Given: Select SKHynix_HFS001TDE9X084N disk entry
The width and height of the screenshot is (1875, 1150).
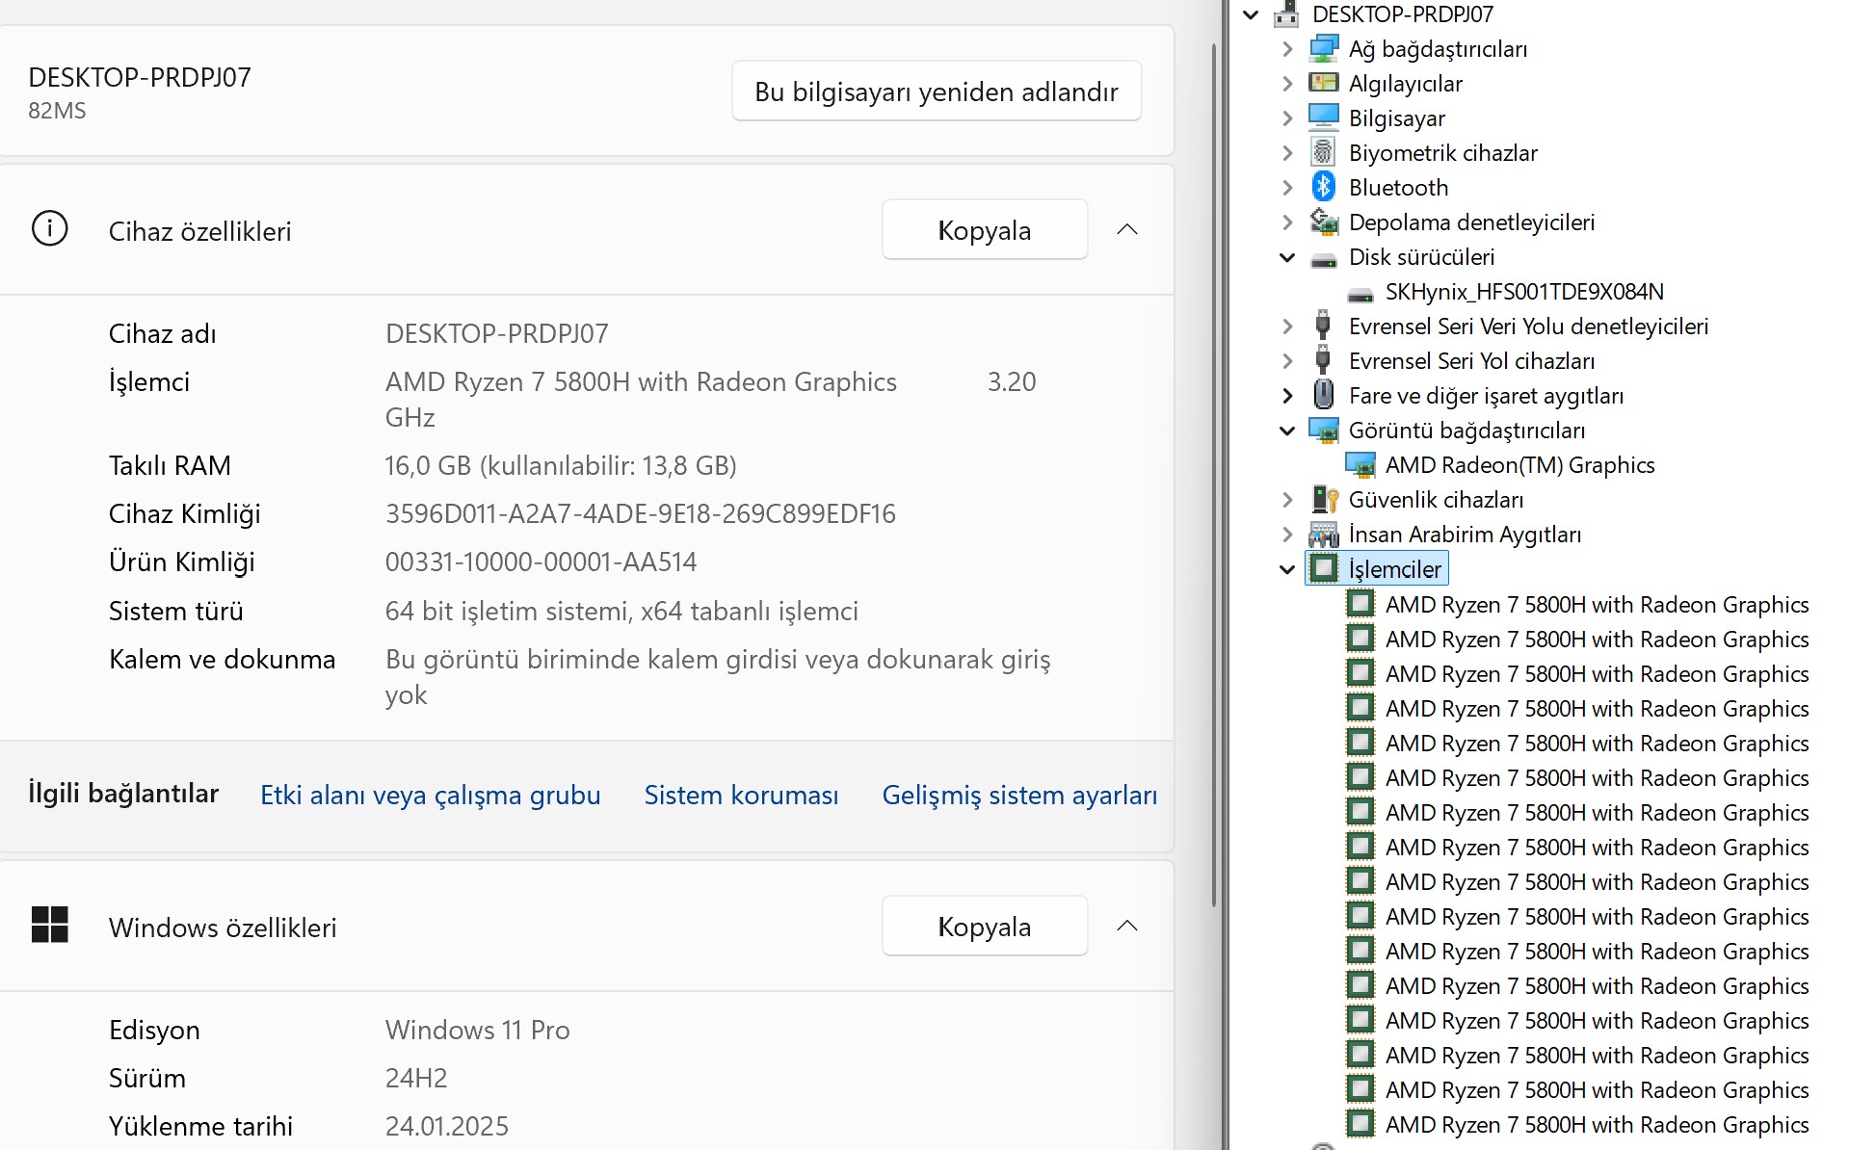Looking at the screenshot, I should point(1524,291).
